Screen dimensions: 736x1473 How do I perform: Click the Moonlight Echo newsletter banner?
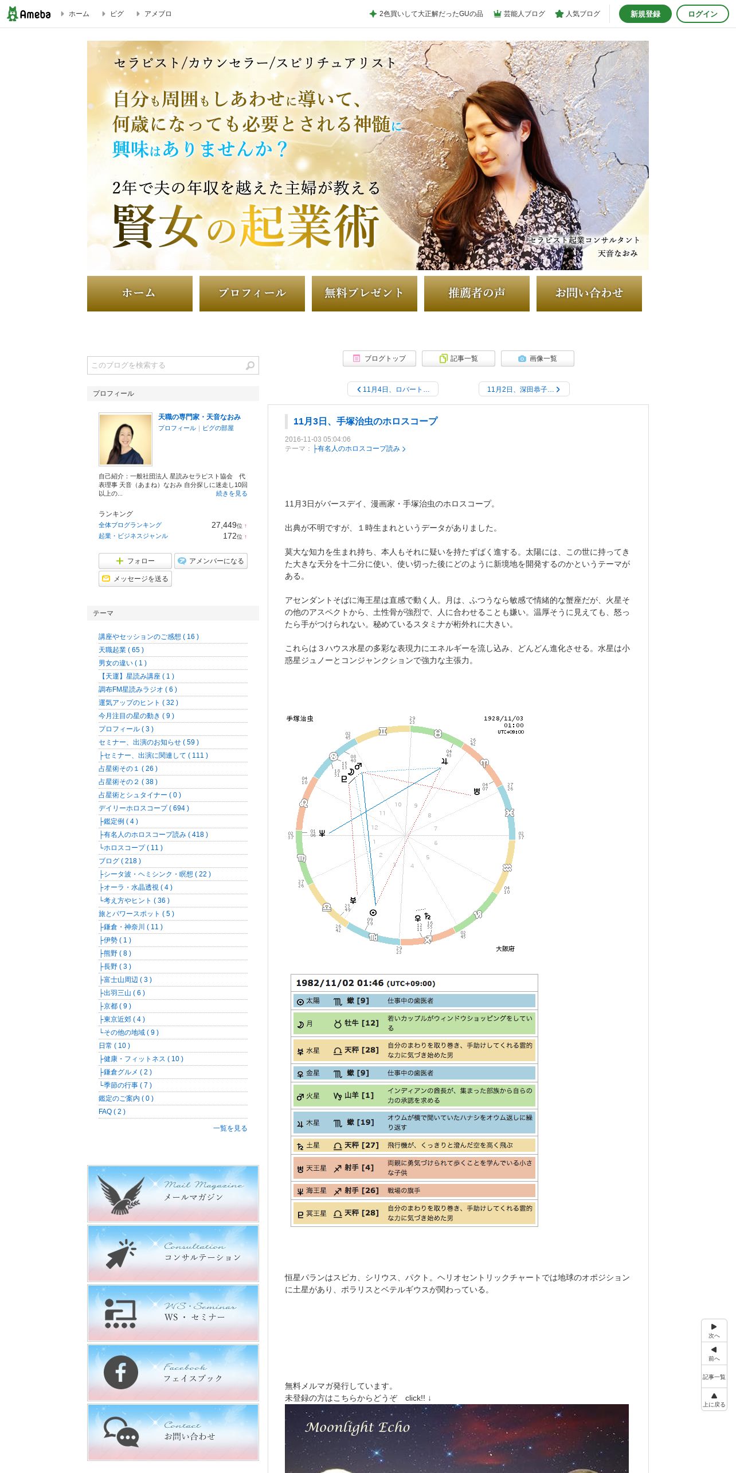[x=457, y=1439]
